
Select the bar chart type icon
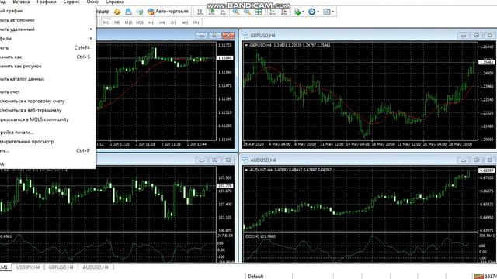(200, 12)
